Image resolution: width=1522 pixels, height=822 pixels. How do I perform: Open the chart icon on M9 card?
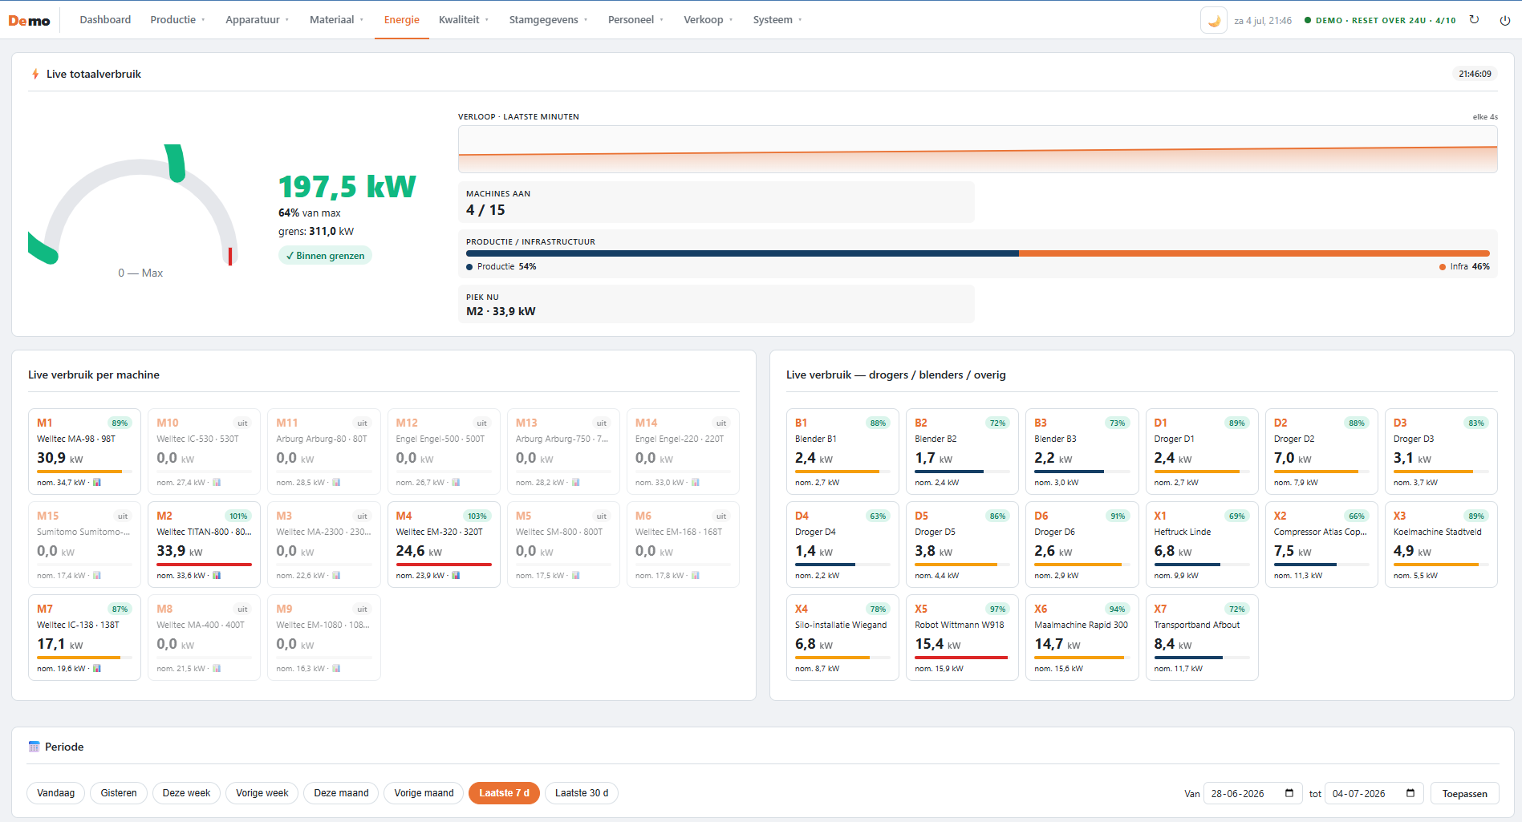coord(336,669)
